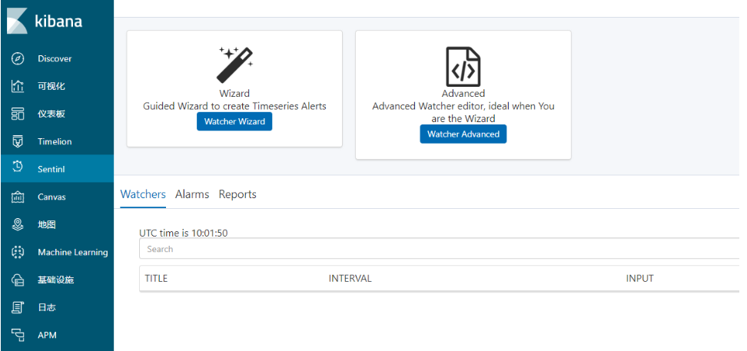Click the watcher Search input field
The width and height of the screenshot is (747, 351).
point(440,249)
